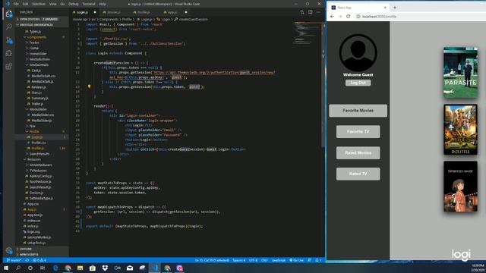The image size is (486, 273).
Task: Expand the HomeSlider folder
Action: click(x=38, y=54)
